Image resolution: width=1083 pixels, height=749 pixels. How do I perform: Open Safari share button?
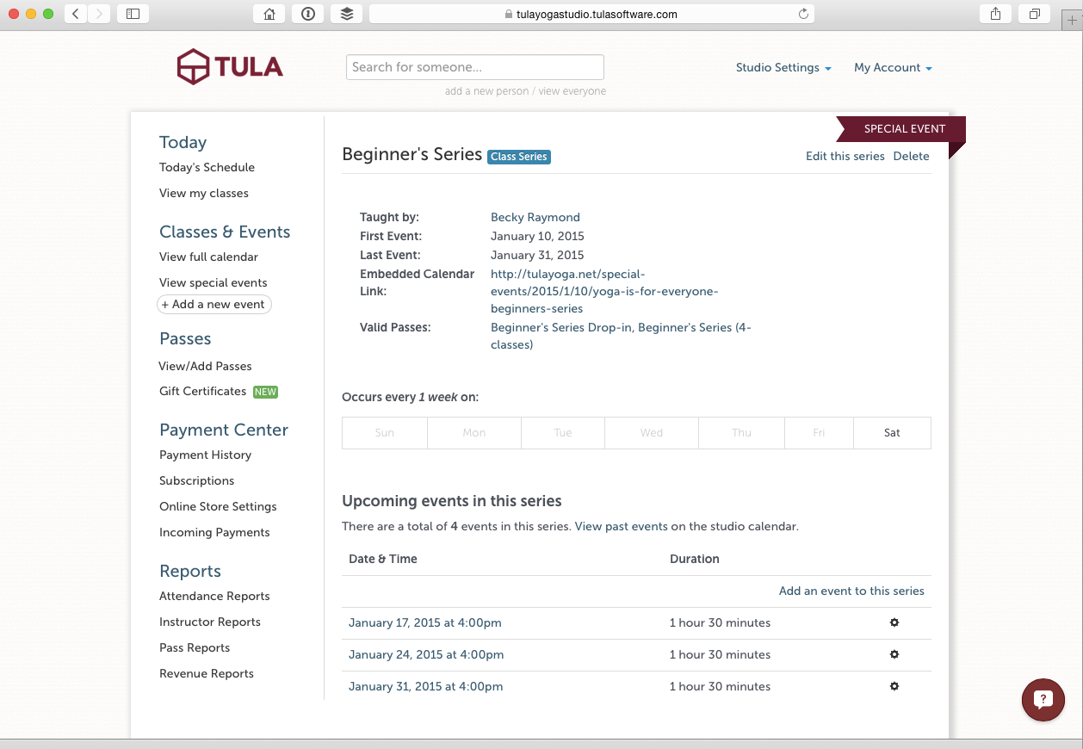(x=996, y=14)
